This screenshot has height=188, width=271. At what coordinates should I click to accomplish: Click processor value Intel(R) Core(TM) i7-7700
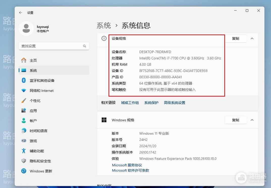click(x=180, y=58)
